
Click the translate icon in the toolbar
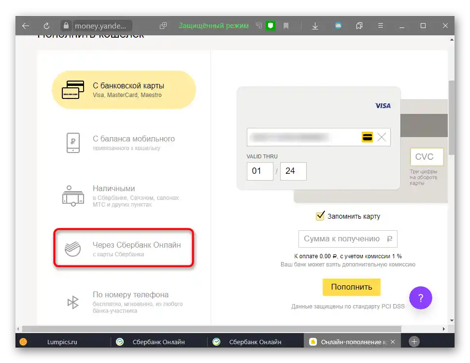point(259,26)
